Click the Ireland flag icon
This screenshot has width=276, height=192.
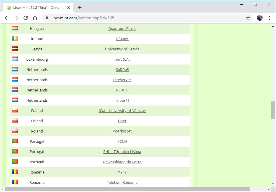point(15,38)
